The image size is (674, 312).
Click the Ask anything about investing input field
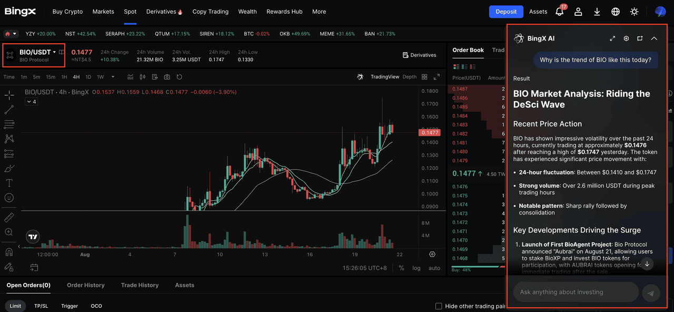pos(576,291)
